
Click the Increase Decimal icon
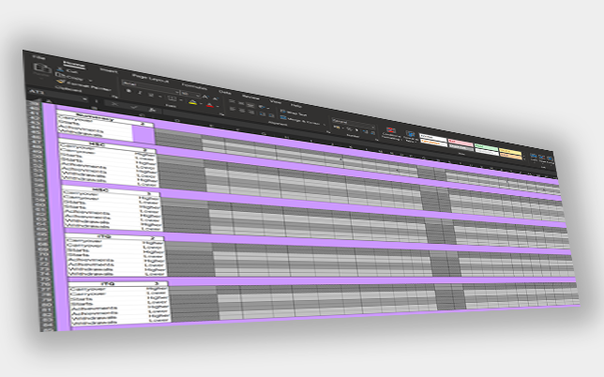point(365,131)
